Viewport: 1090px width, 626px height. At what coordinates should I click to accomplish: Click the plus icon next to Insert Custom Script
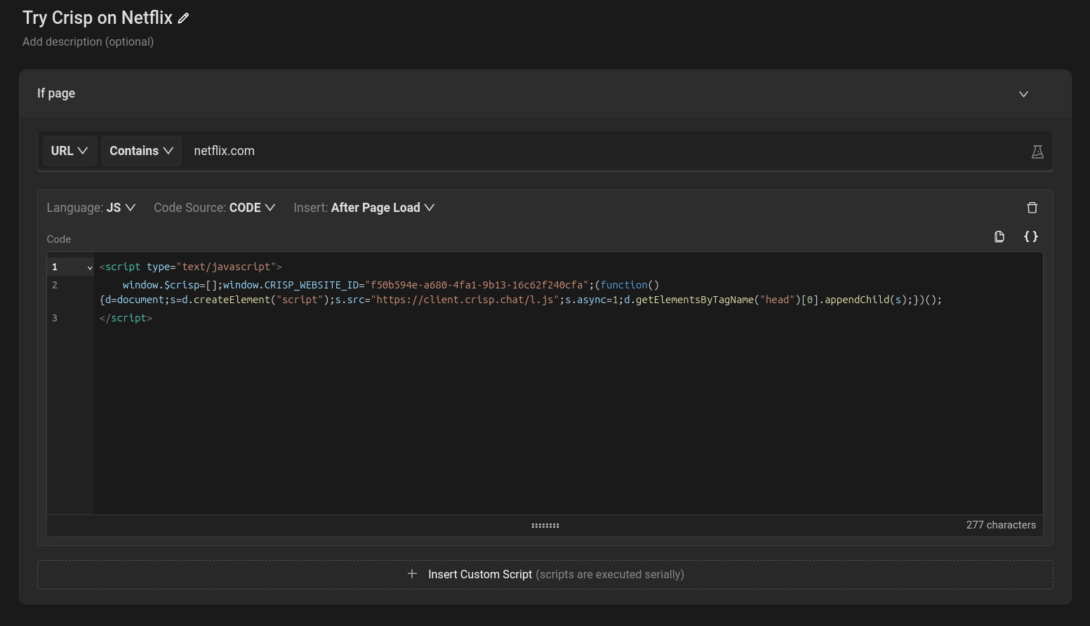click(x=412, y=574)
